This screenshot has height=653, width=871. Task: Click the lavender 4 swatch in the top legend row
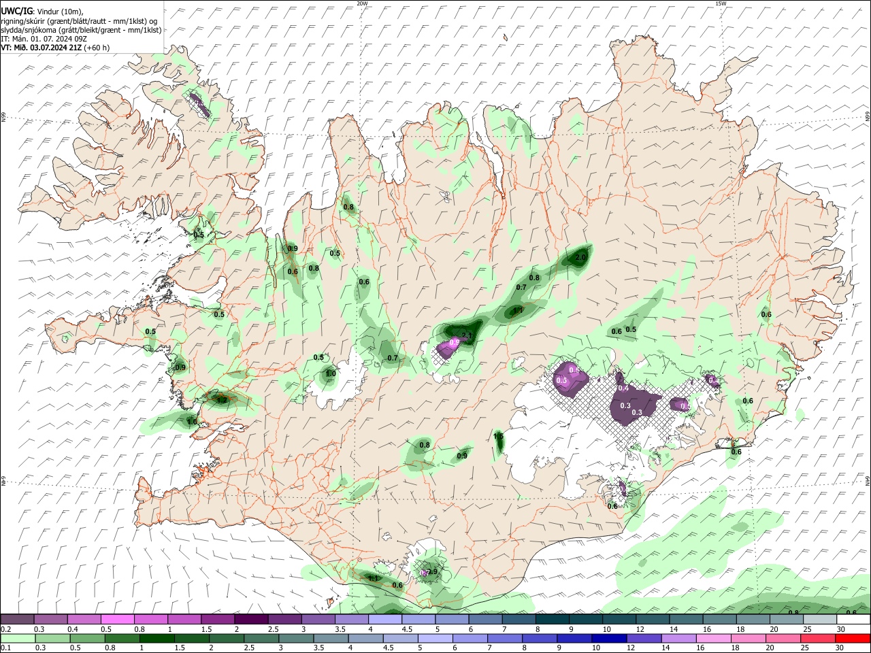pos(384,619)
